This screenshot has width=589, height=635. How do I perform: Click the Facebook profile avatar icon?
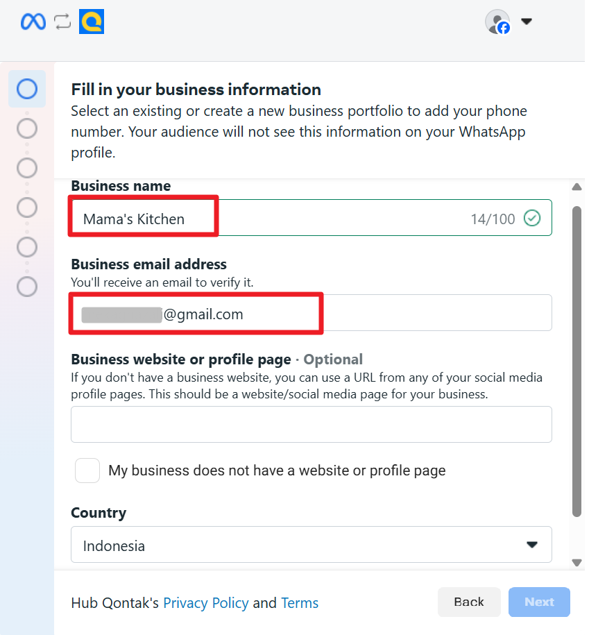(497, 22)
